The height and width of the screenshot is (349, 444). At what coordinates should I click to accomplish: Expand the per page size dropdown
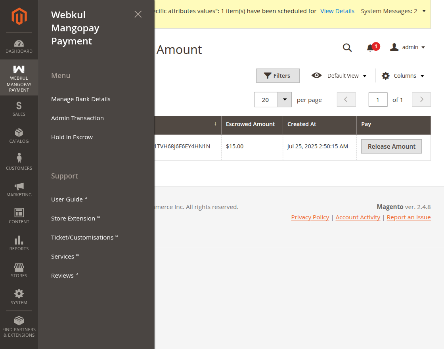pyautogui.click(x=285, y=100)
